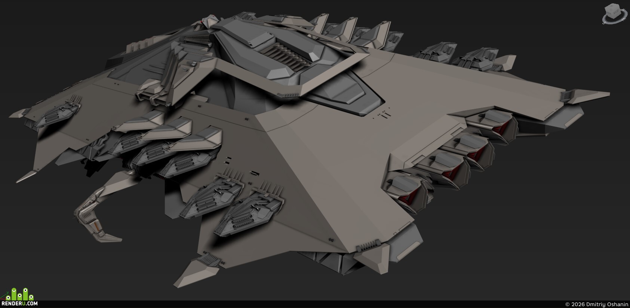Click the S compass letter on ViewCube ring
The width and height of the screenshot is (630, 308).
(604, 23)
